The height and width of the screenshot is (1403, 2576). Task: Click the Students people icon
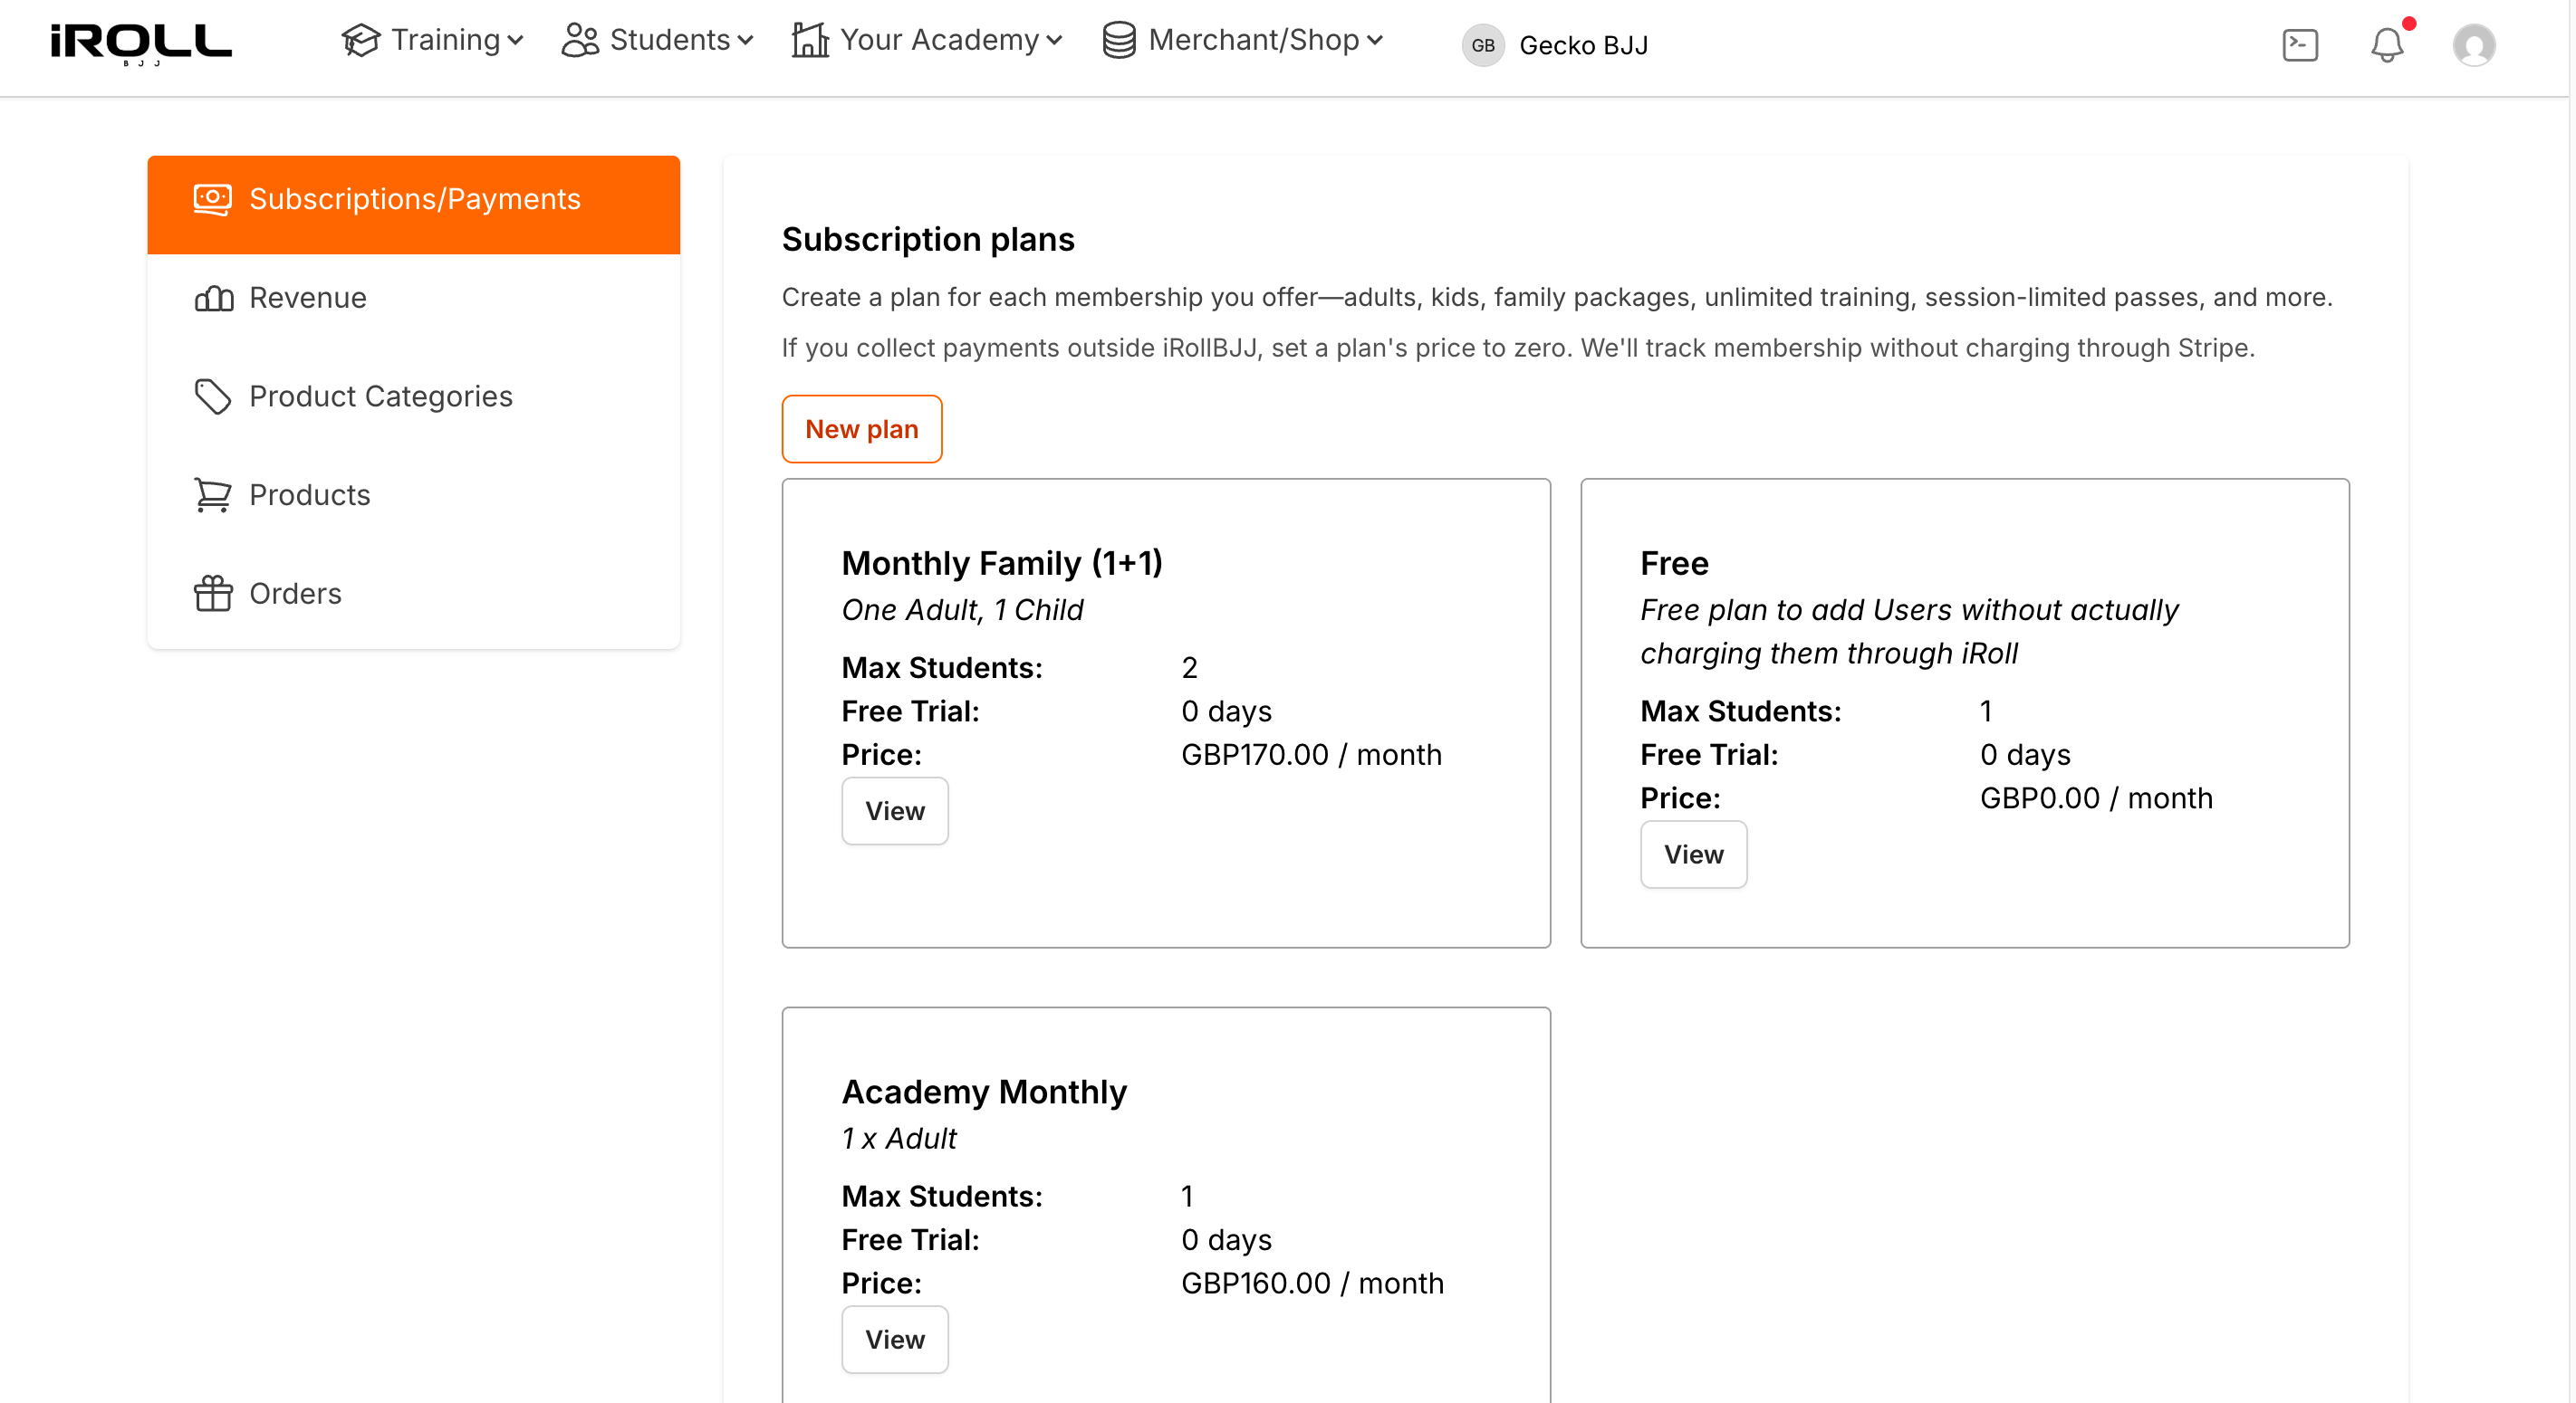tap(580, 41)
